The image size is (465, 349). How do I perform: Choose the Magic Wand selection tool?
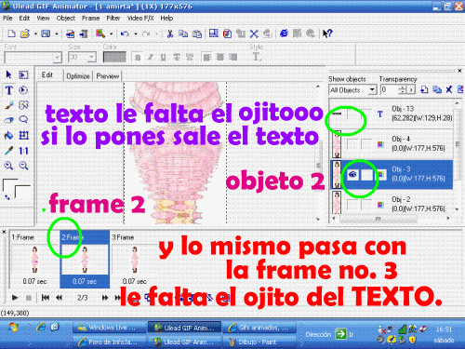click(x=23, y=105)
